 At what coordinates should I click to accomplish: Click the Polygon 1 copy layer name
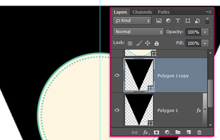point(173,76)
